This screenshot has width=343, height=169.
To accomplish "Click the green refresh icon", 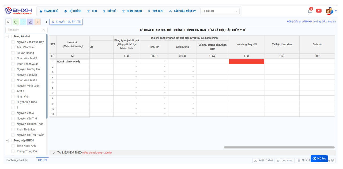I will (16, 22).
